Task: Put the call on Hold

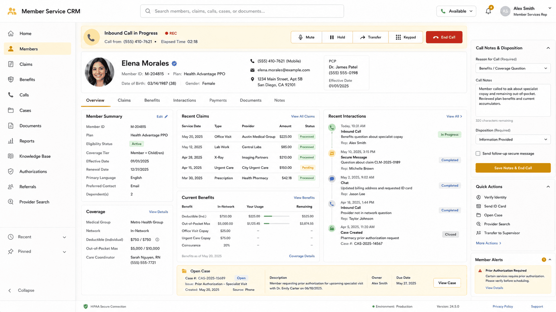Action: pos(337,37)
